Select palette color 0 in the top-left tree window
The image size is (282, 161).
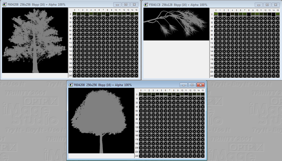pos(75,14)
